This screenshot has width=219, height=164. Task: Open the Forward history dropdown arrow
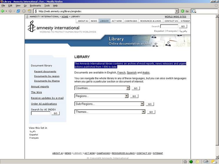click(14, 11)
